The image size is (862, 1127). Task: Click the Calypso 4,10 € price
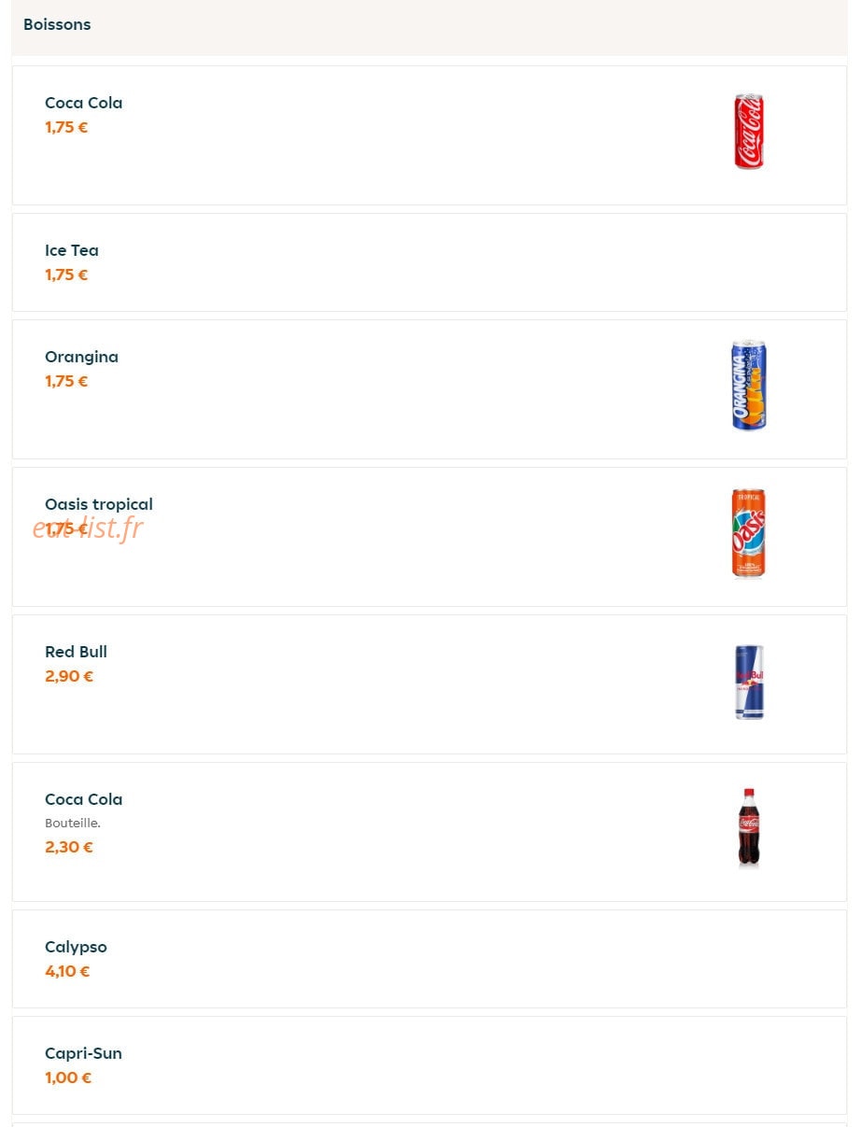[67, 971]
